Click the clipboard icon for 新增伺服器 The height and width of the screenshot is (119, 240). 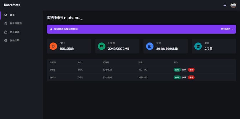click(x=6, y=23)
